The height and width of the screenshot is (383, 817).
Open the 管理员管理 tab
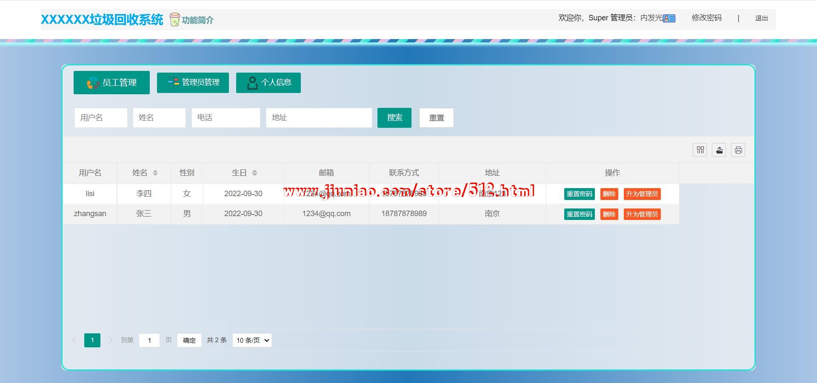pyautogui.click(x=193, y=82)
